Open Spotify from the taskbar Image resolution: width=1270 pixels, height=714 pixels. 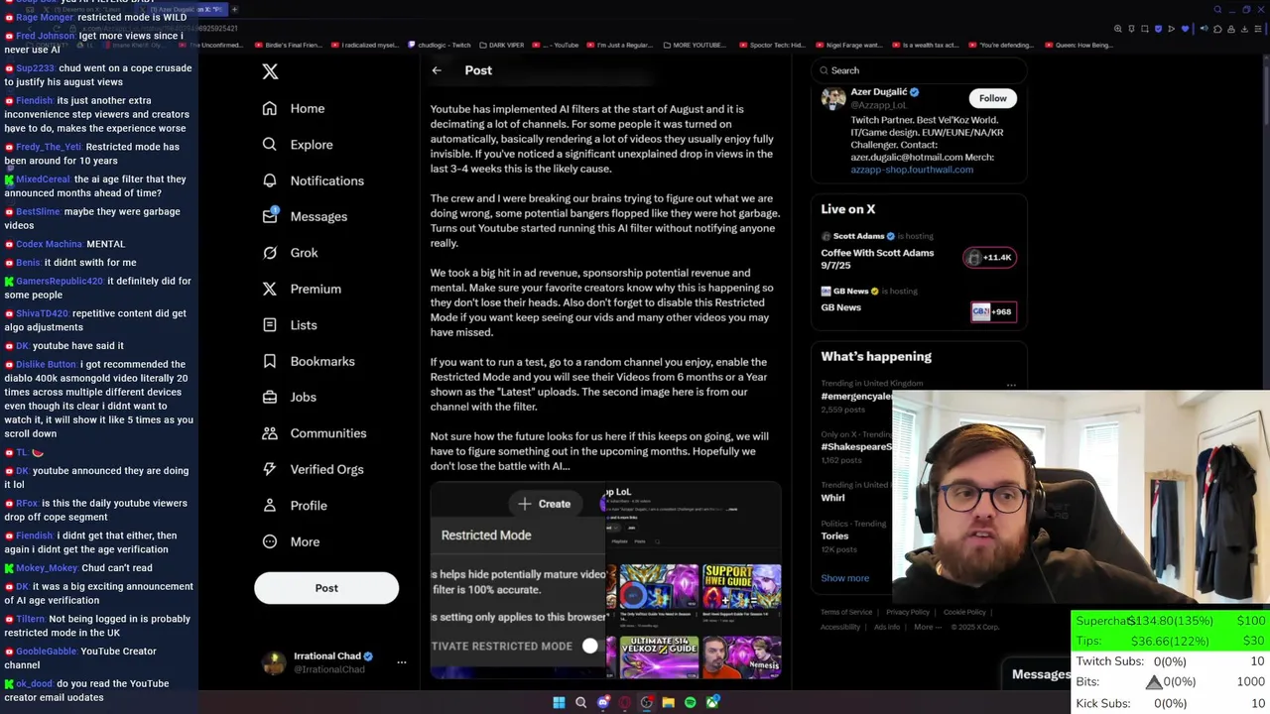(691, 702)
